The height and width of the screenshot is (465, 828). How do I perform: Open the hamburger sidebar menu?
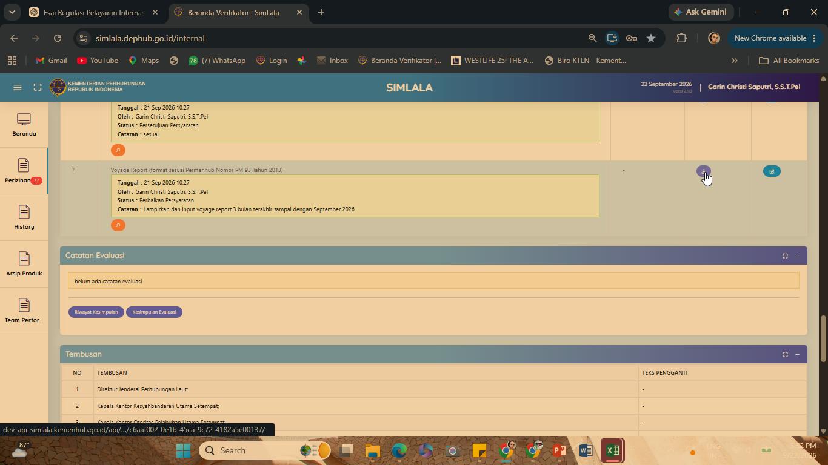(x=17, y=87)
